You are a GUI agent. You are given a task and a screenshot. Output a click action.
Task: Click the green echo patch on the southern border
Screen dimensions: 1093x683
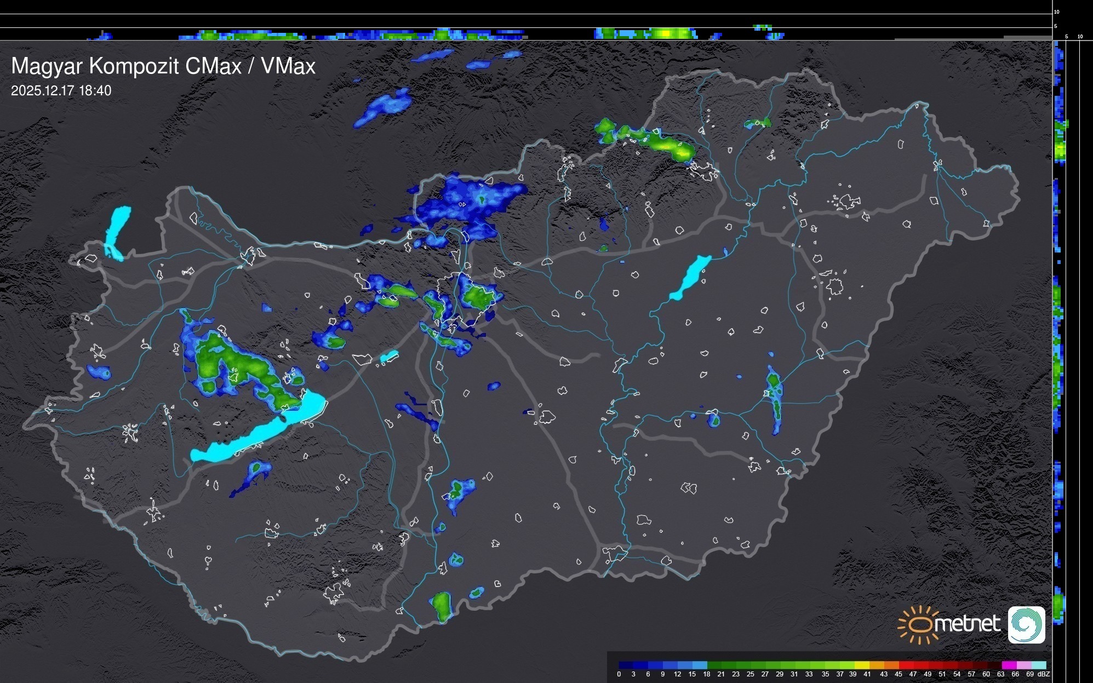coord(441,606)
